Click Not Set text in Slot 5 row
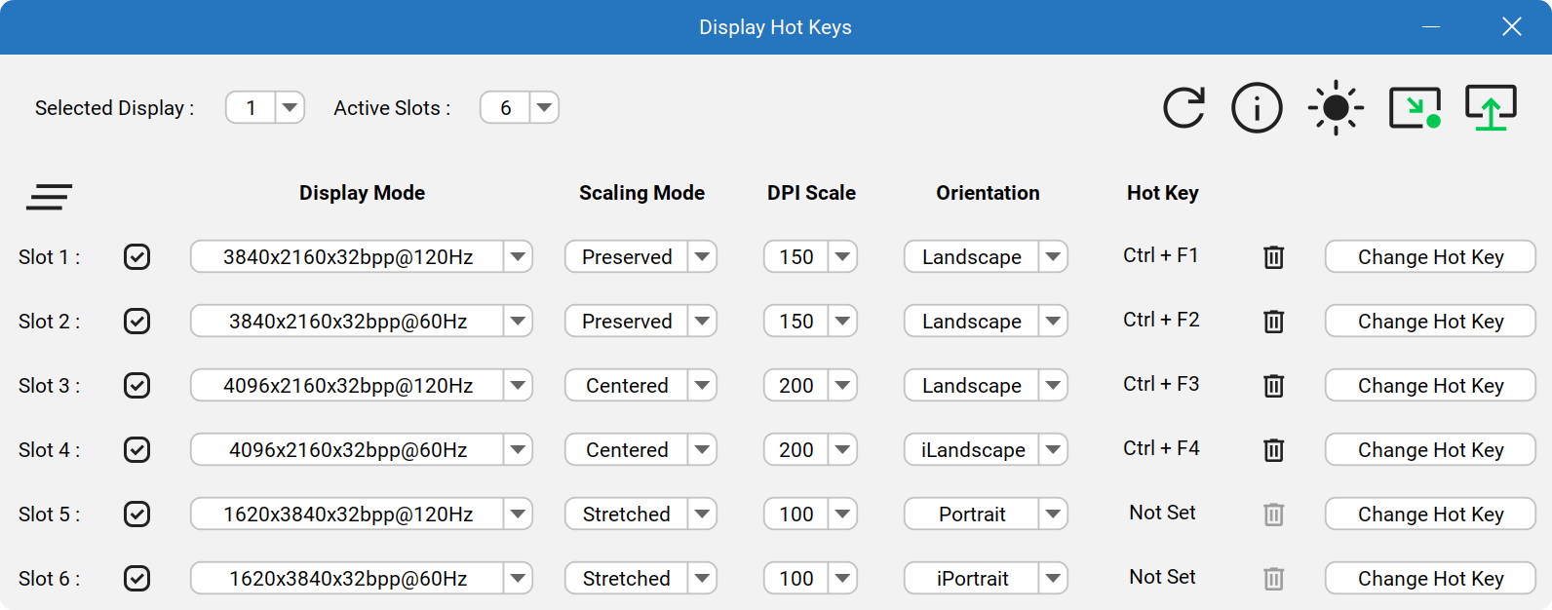This screenshot has height=610, width=1552. point(1162,513)
